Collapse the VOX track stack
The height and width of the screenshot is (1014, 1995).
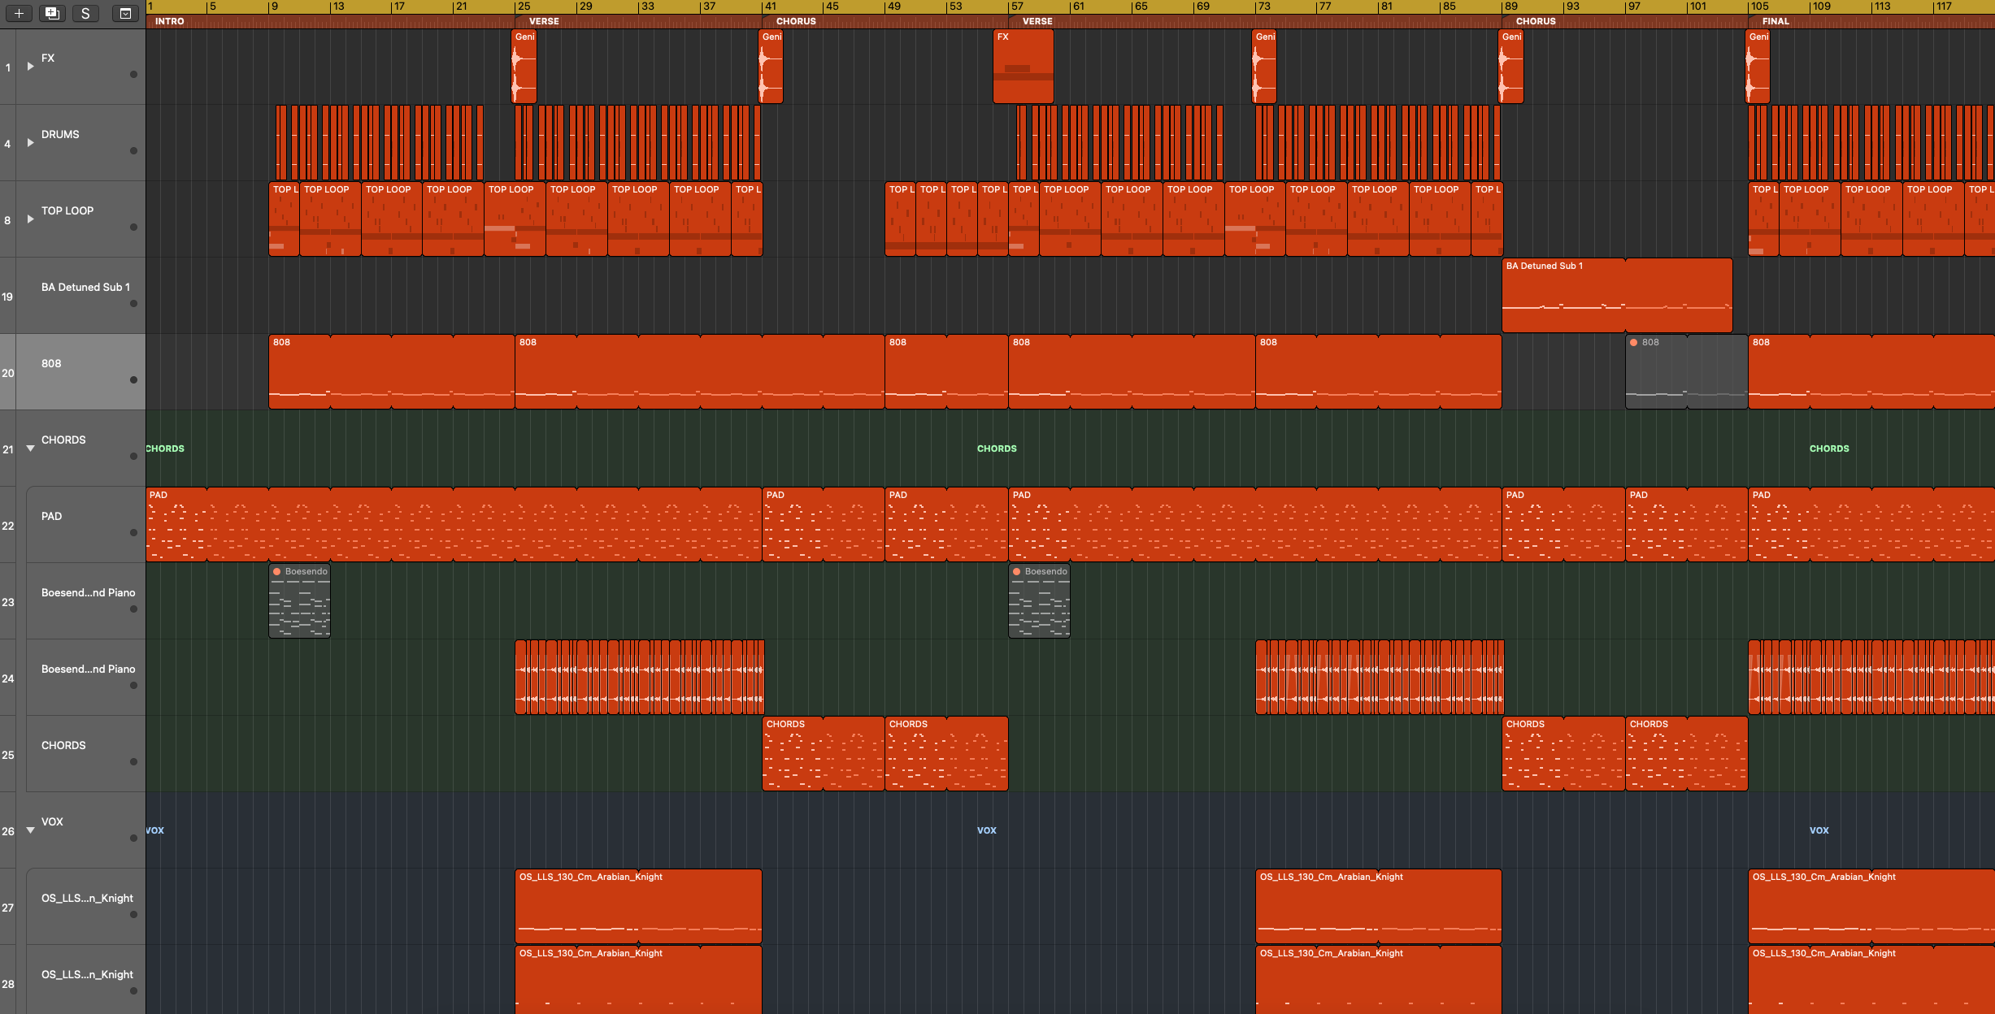click(30, 830)
